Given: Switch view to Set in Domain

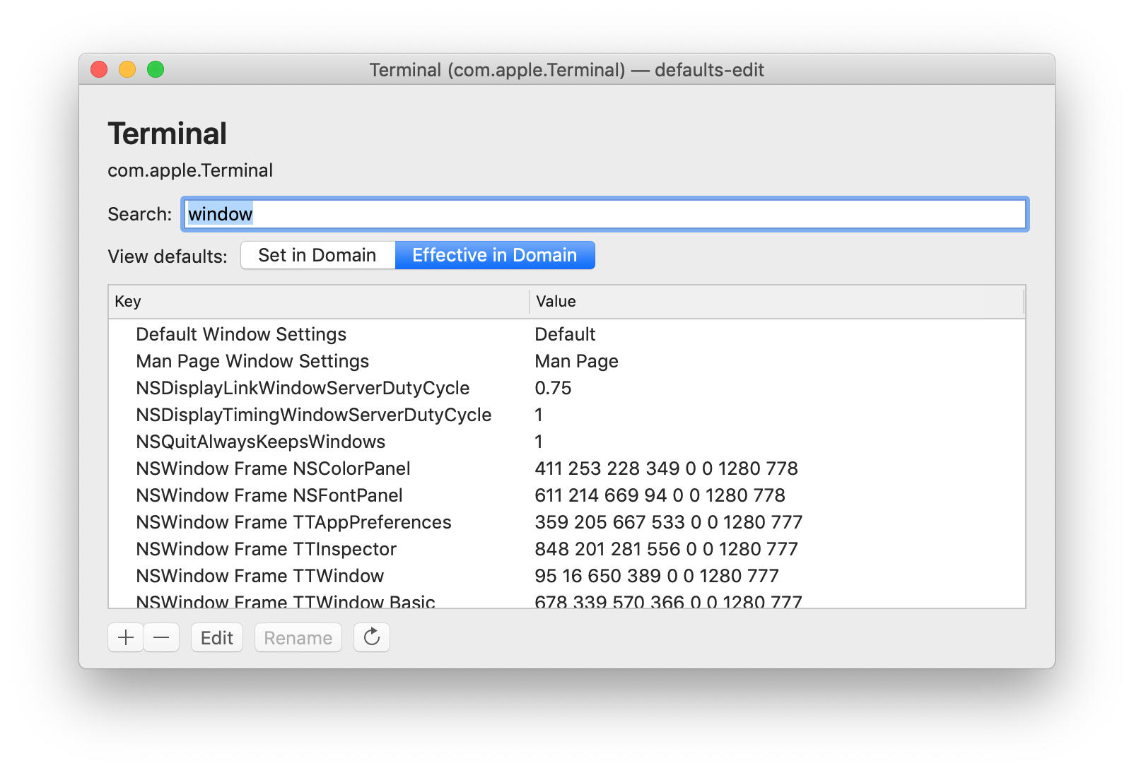Looking at the screenshot, I should point(317,255).
